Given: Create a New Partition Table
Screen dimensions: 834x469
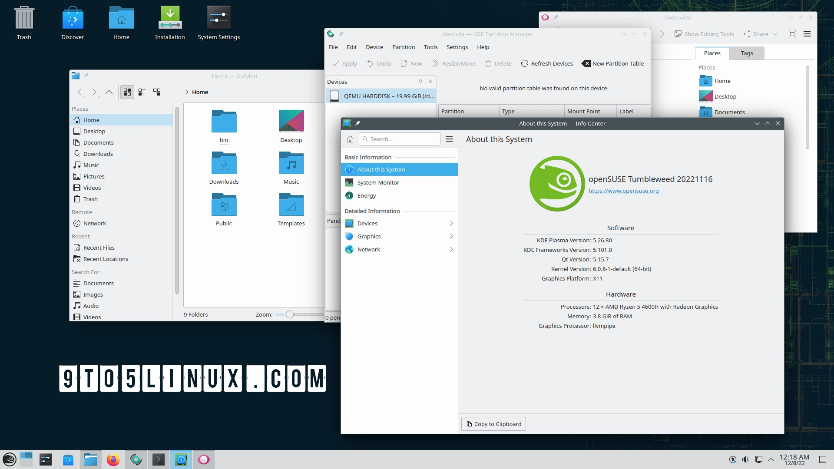Looking at the screenshot, I should [x=612, y=63].
